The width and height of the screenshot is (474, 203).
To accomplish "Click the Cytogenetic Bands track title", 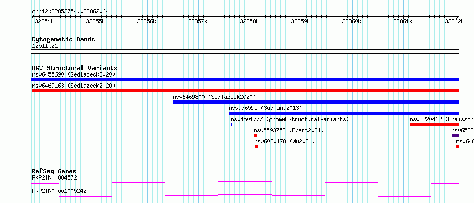I will (63, 39).
